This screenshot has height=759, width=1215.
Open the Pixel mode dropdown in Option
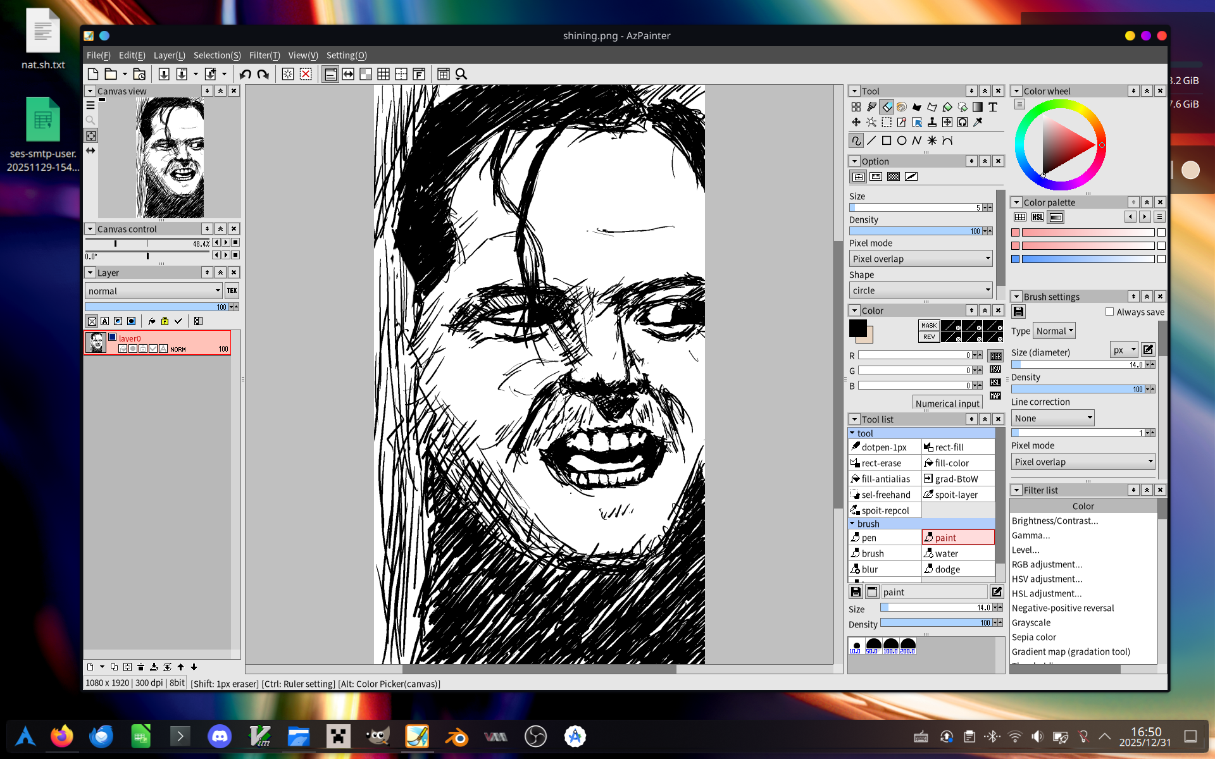921,259
